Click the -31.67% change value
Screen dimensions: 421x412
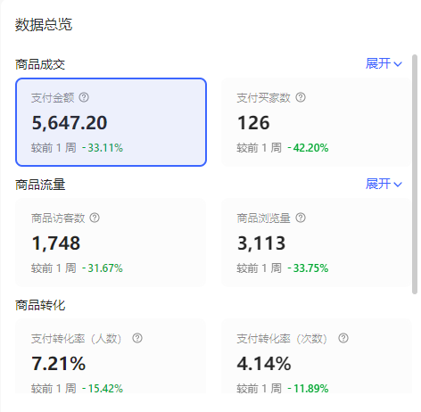coord(103,268)
